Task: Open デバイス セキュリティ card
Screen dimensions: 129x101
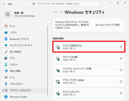Action: pos(89,93)
